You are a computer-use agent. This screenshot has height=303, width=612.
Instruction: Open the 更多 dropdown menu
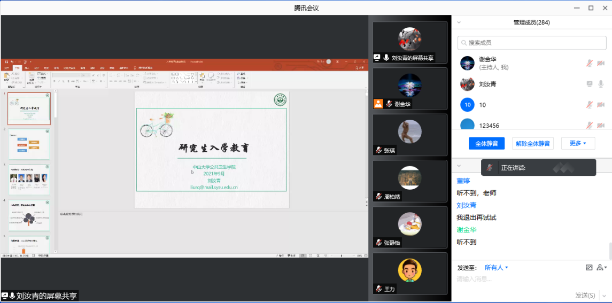click(x=578, y=143)
